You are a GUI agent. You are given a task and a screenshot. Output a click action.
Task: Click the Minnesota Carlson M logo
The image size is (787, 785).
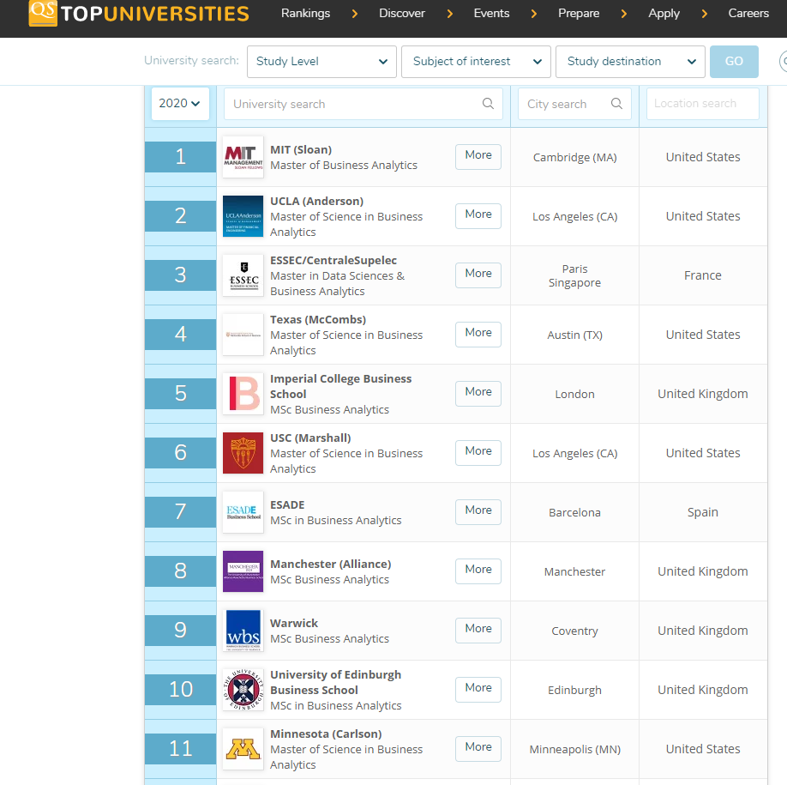tap(243, 750)
